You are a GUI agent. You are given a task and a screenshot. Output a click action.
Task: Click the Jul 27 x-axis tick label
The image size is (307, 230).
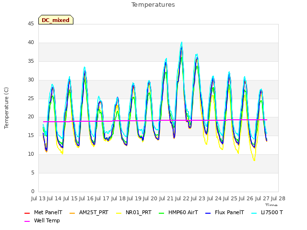(262, 198)
